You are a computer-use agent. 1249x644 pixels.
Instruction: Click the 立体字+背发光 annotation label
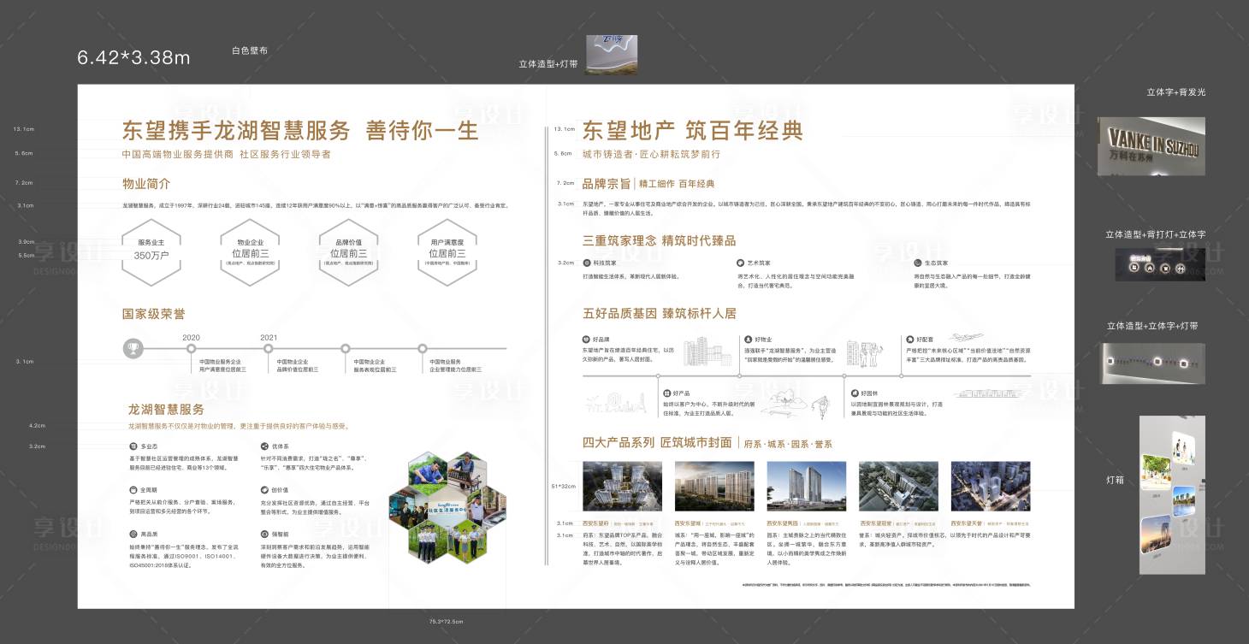[x=1176, y=92]
